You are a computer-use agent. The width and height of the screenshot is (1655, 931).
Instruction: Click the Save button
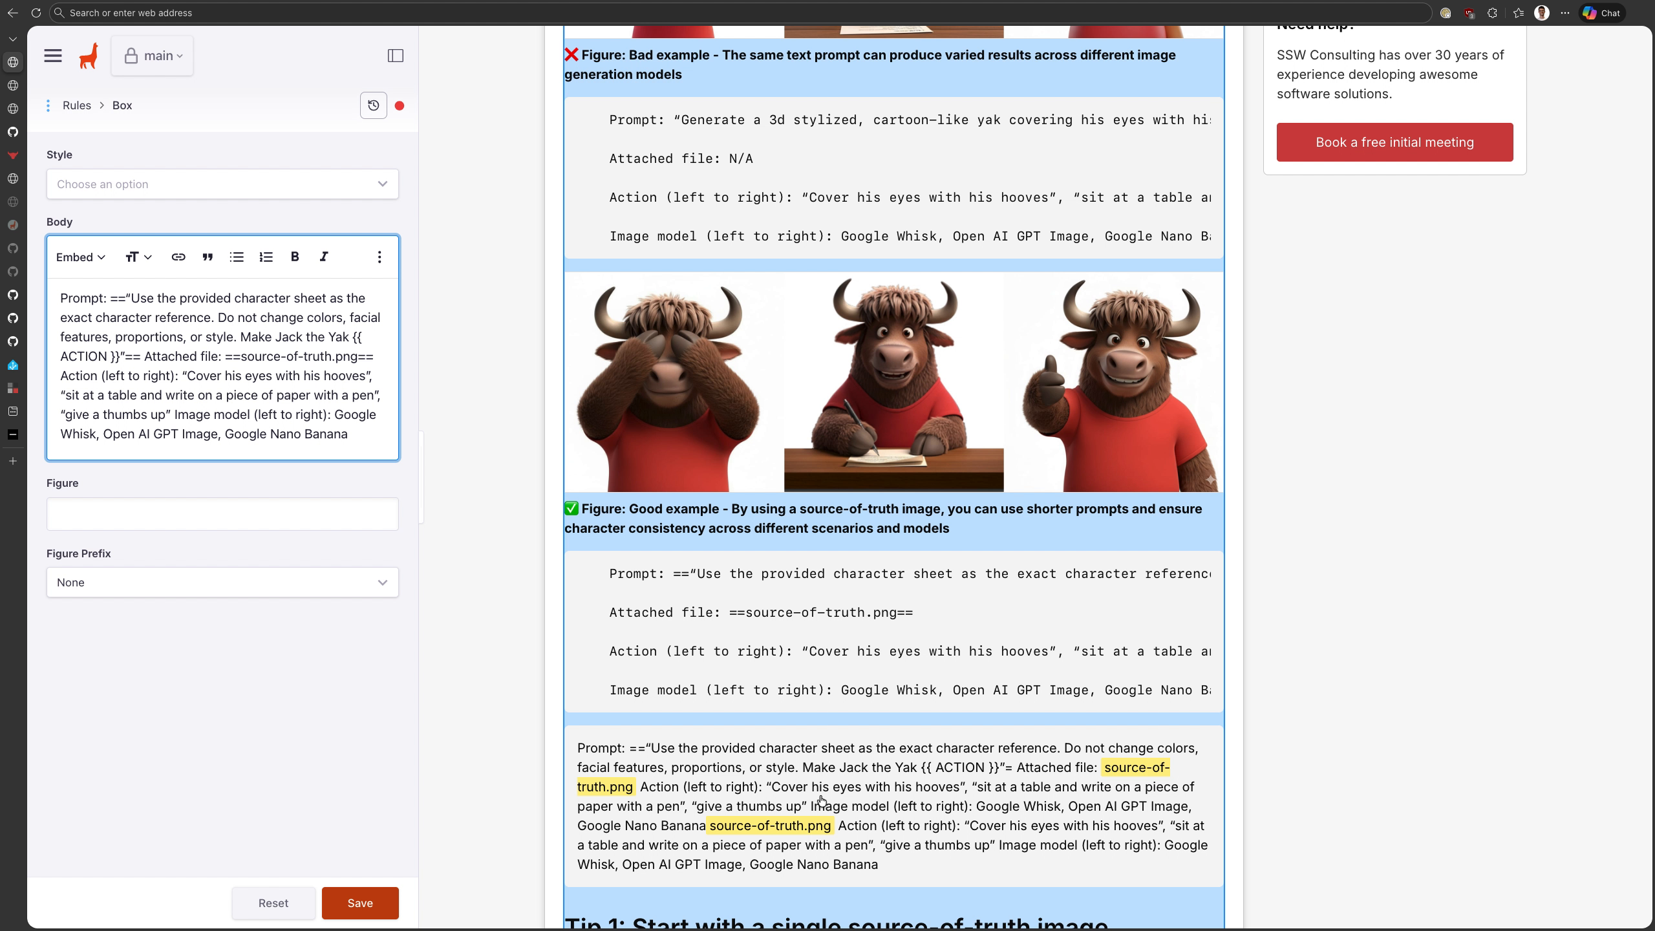pos(359,903)
